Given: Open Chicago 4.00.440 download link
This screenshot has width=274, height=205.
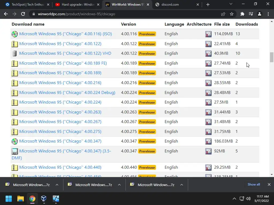Looking at the screenshot, I should click(x=60, y=167).
